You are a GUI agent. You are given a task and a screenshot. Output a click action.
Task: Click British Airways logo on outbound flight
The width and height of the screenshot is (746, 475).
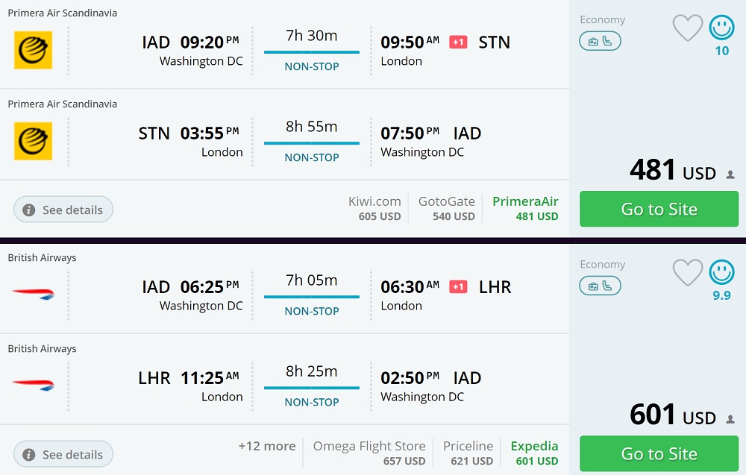point(34,295)
